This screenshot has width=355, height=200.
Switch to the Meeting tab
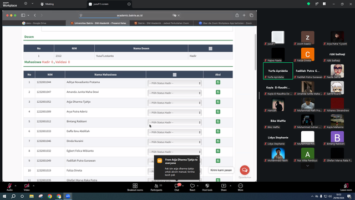click(47, 4)
